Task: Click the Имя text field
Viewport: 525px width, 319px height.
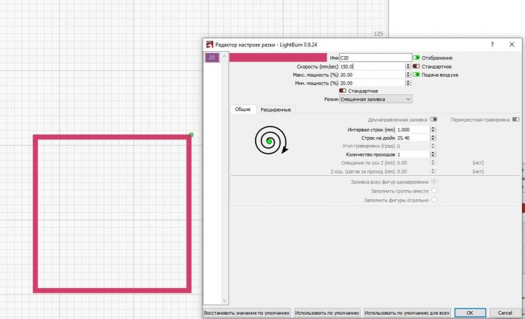Action: pyautogui.click(x=375, y=57)
